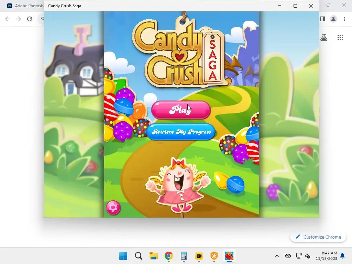Click display network tray icon
This screenshot has height=264, width=352.
point(299,256)
